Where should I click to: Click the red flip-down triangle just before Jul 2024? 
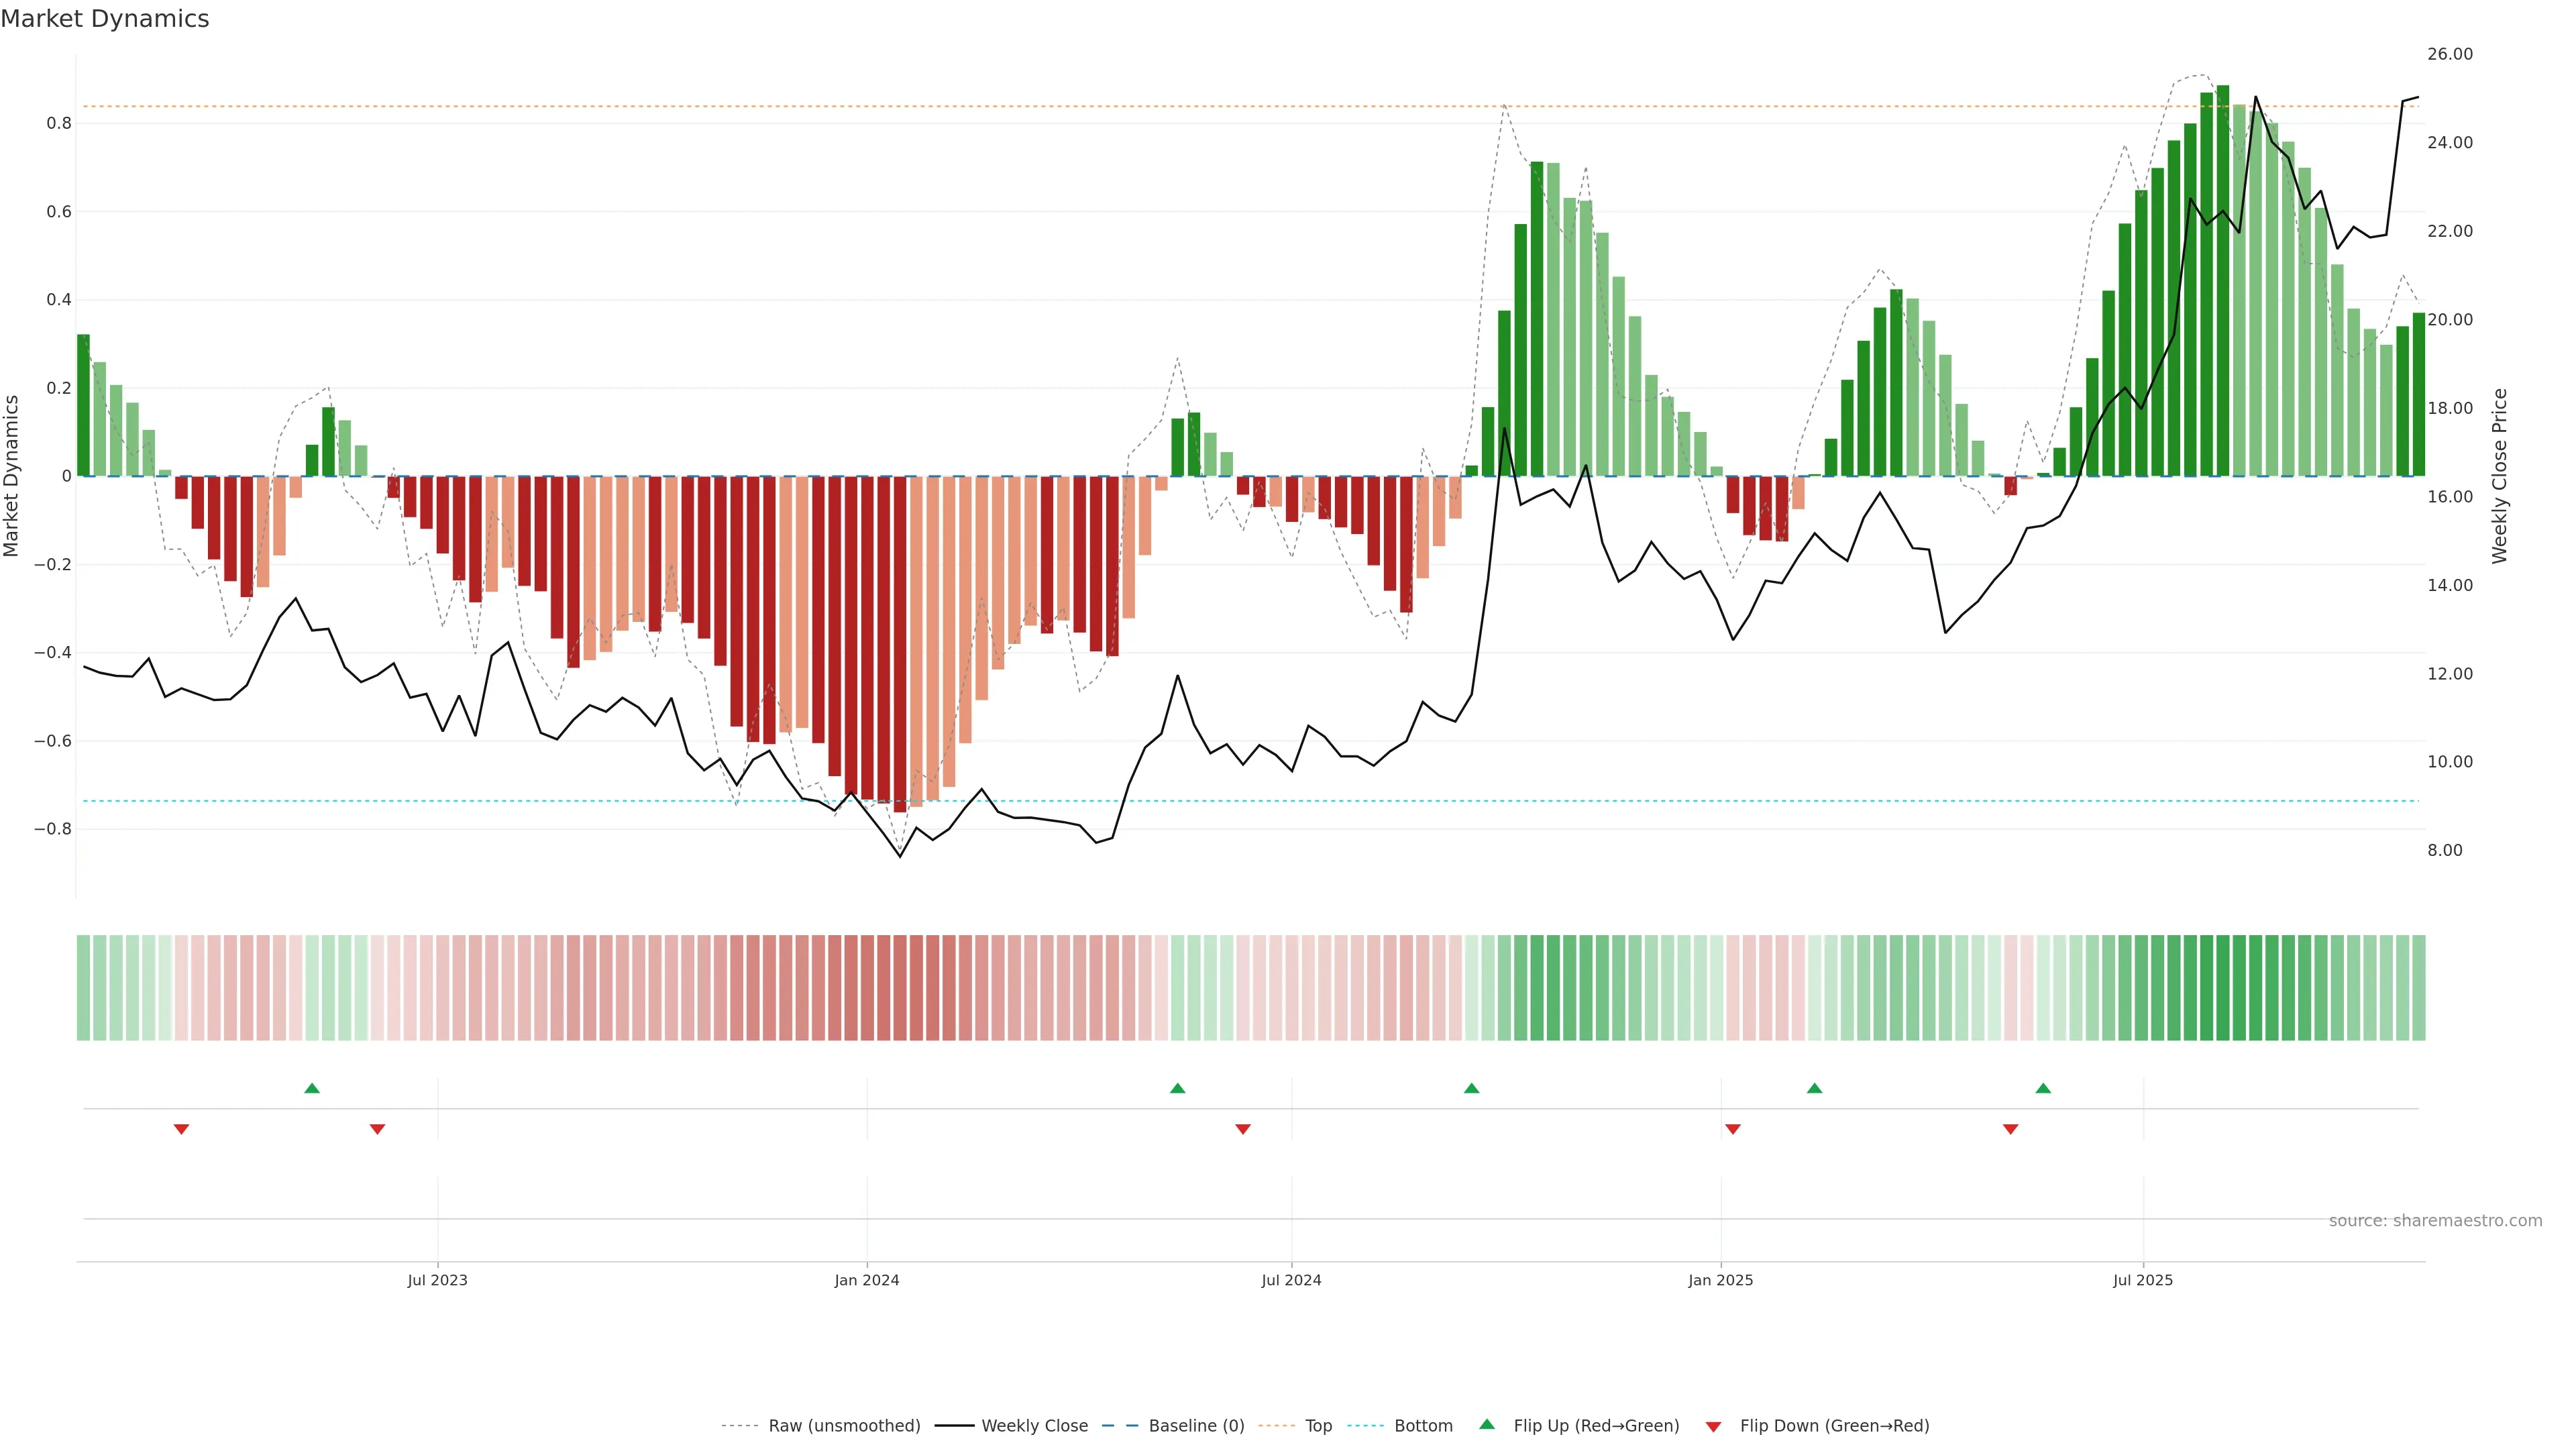(1243, 1129)
